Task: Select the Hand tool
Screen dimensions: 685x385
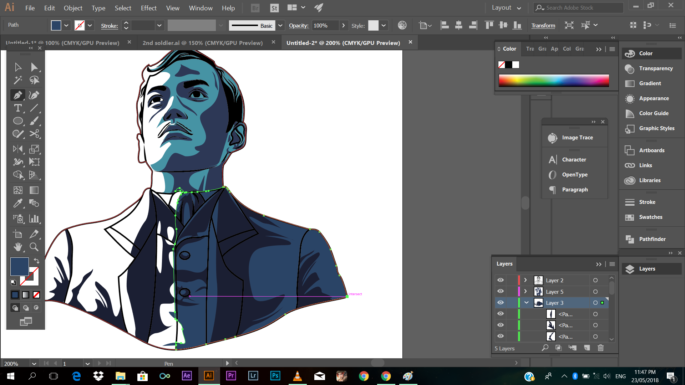Action: [17, 247]
